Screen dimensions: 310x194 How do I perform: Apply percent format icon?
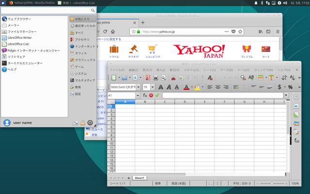tap(290, 87)
